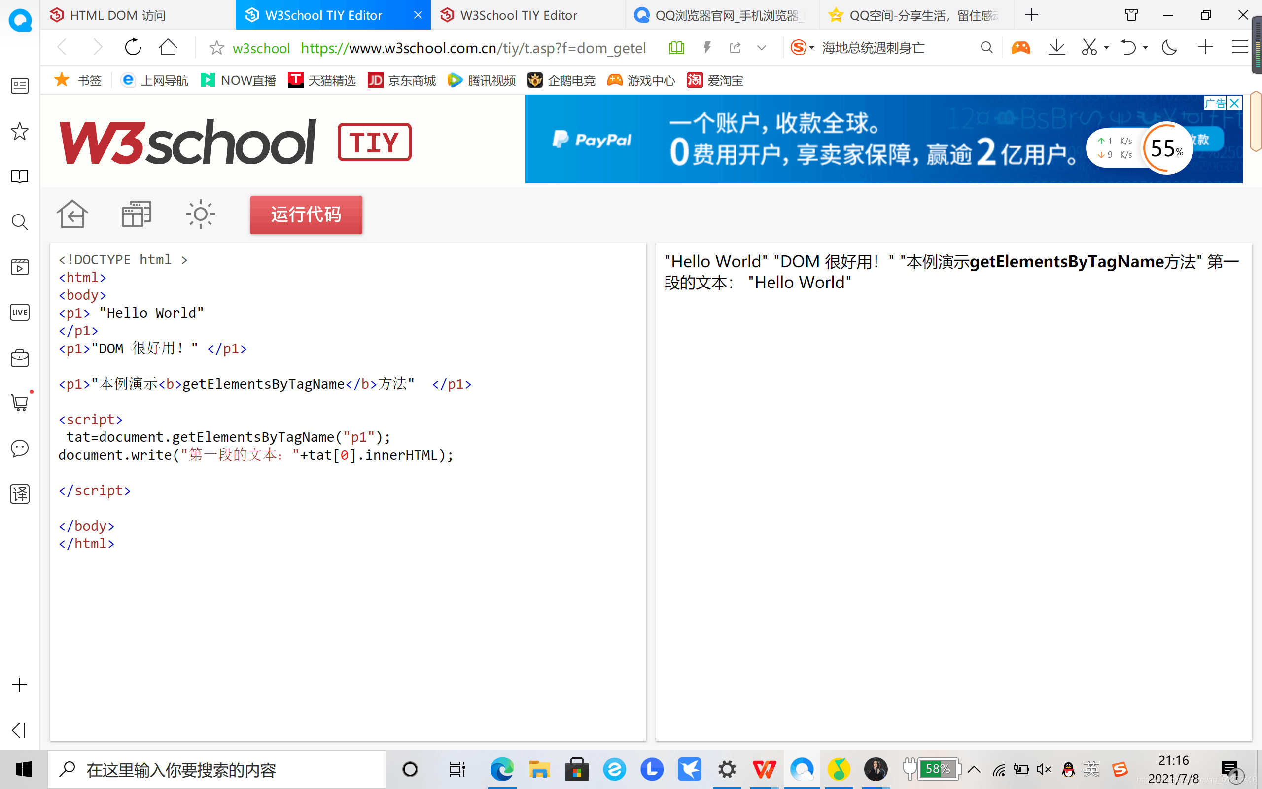Open the 企鹅电竞 bookmark
This screenshot has width=1262, height=789.
click(561, 80)
